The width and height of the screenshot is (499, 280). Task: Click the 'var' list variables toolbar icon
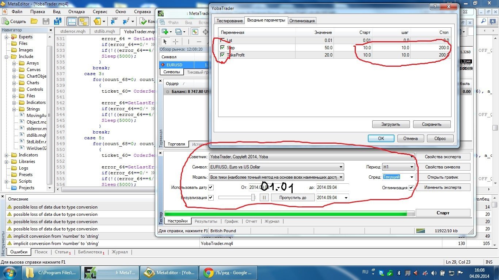pos(114,22)
